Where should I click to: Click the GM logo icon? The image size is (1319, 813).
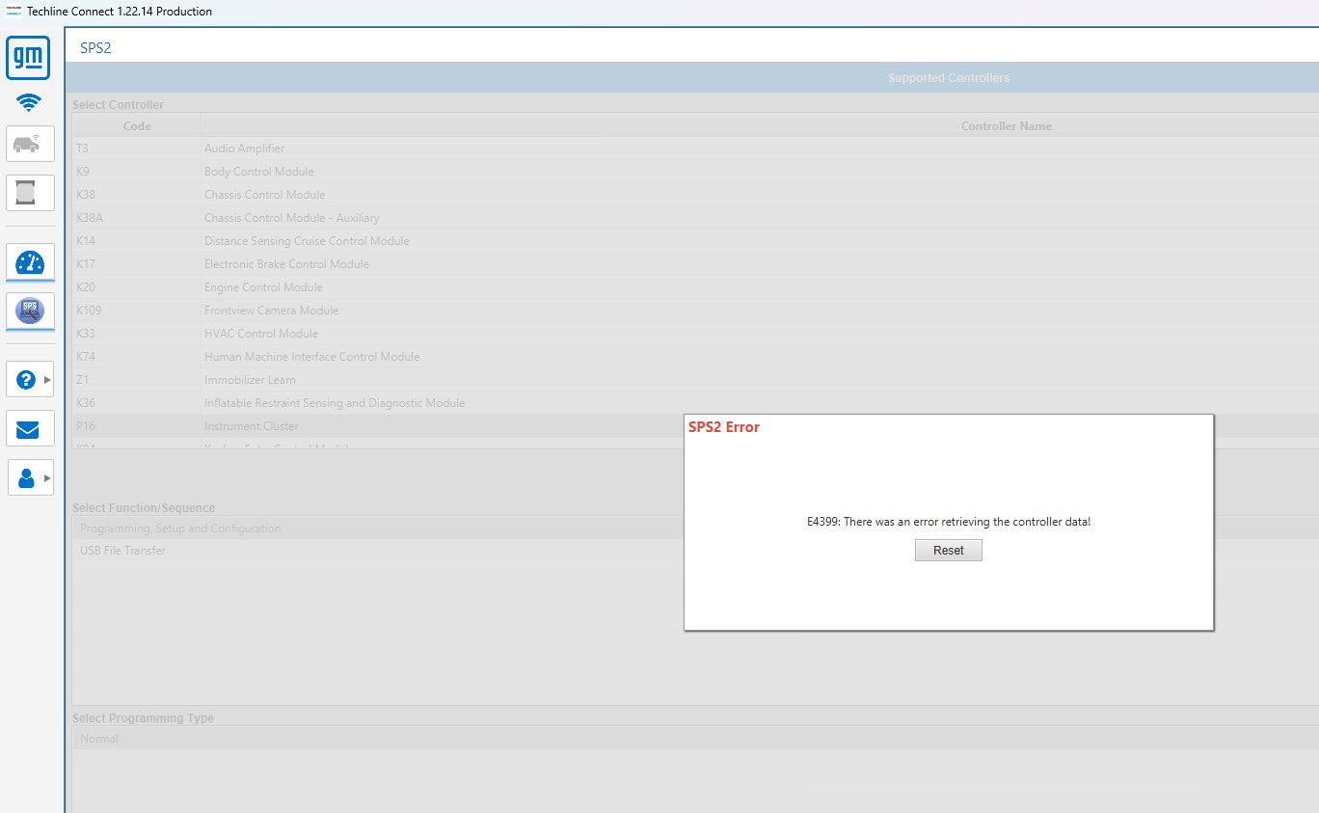coord(28,58)
